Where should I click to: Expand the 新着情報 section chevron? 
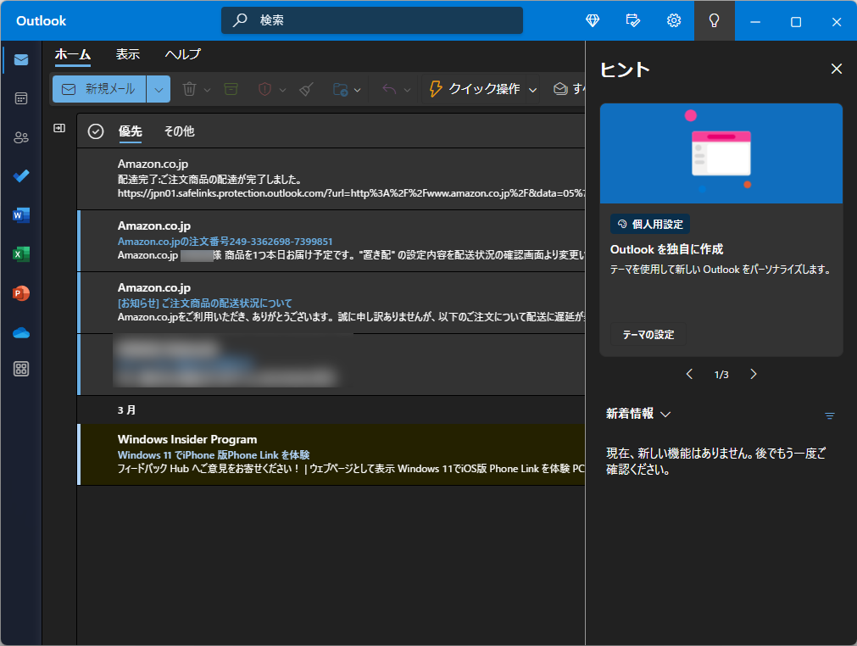pos(664,415)
